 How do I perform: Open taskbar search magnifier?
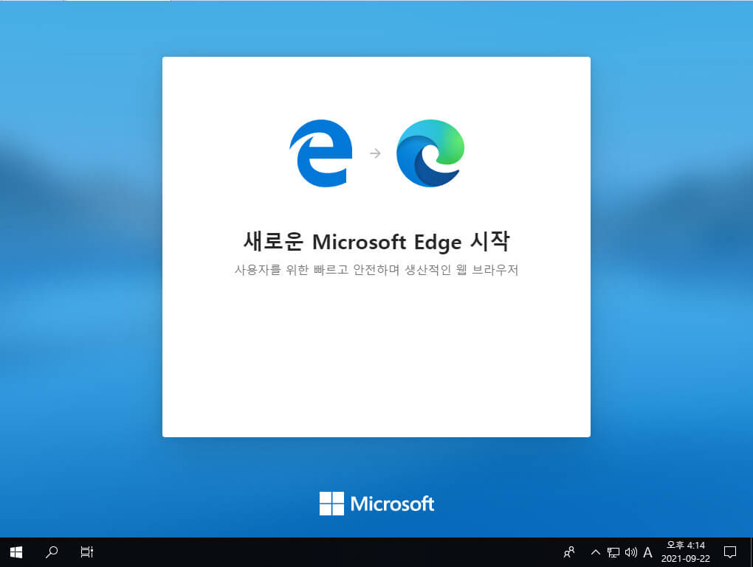pos(52,552)
